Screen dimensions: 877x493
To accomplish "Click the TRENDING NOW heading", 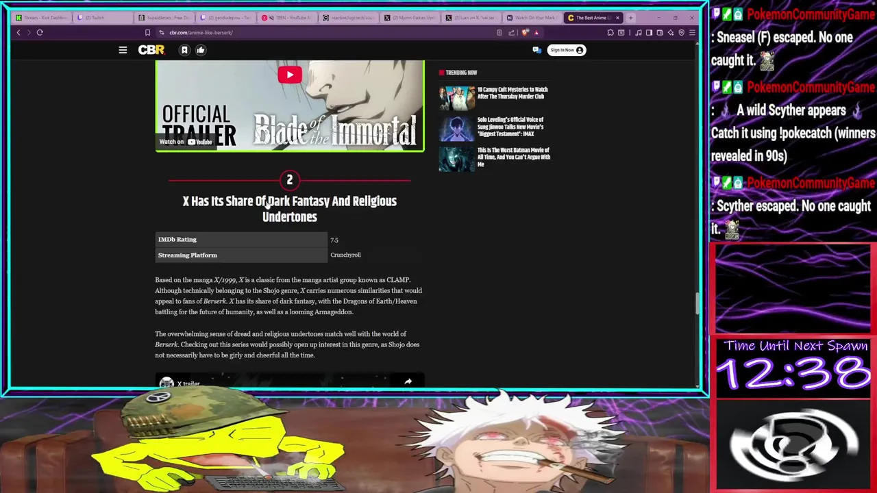I will tap(461, 73).
